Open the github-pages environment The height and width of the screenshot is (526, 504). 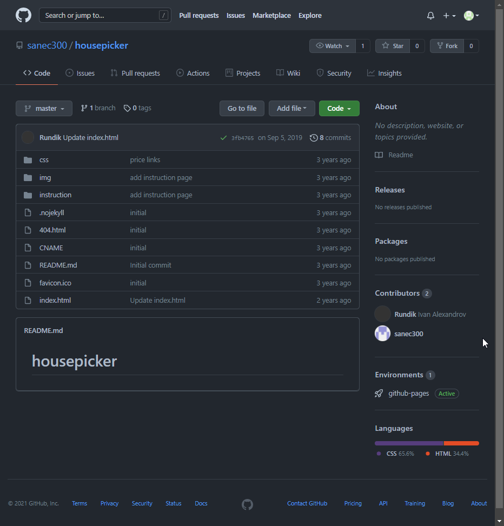coord(408,393)
